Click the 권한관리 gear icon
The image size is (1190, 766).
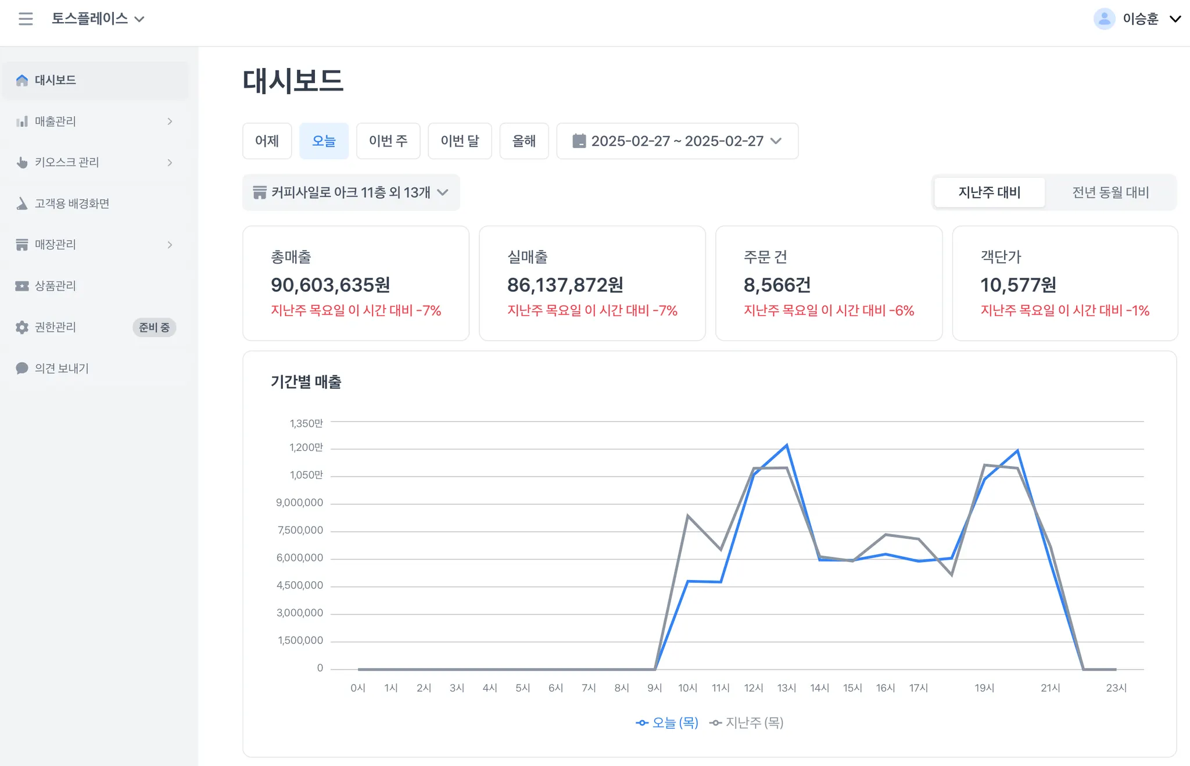tap(22, 327)
